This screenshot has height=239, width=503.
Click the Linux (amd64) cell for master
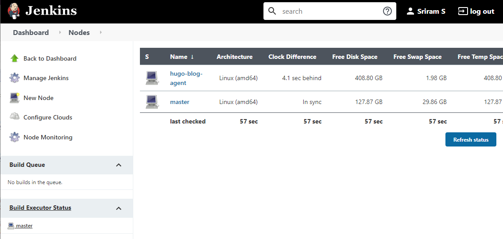(238, 102)
